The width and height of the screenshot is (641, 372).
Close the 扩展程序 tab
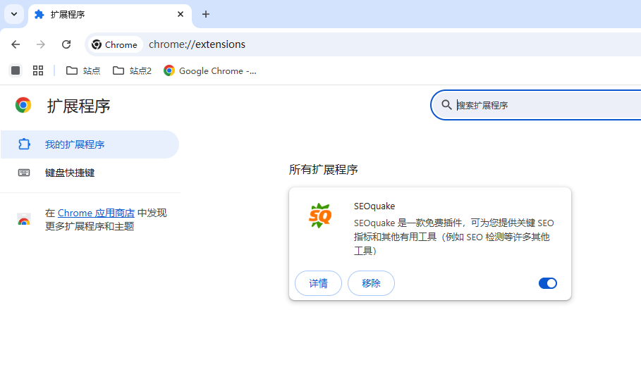pos(181,14)
